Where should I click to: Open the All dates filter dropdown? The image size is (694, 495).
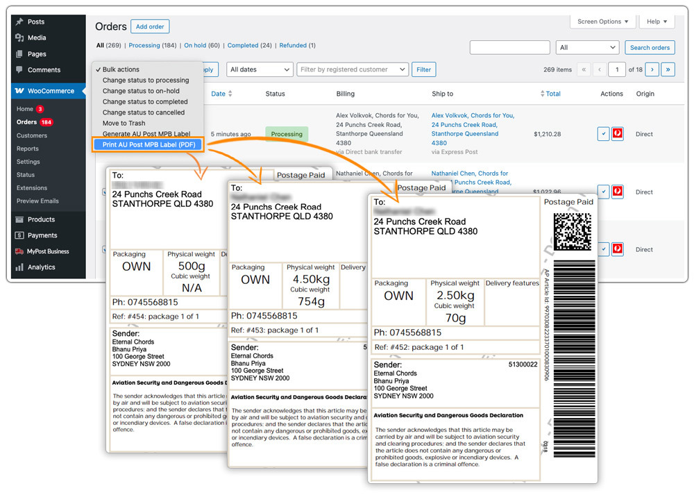click(x=260, y=69)
